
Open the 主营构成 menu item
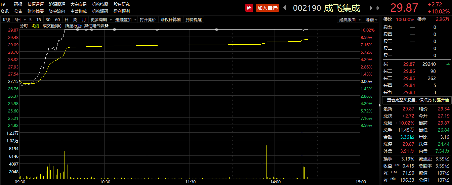point(79,11)
